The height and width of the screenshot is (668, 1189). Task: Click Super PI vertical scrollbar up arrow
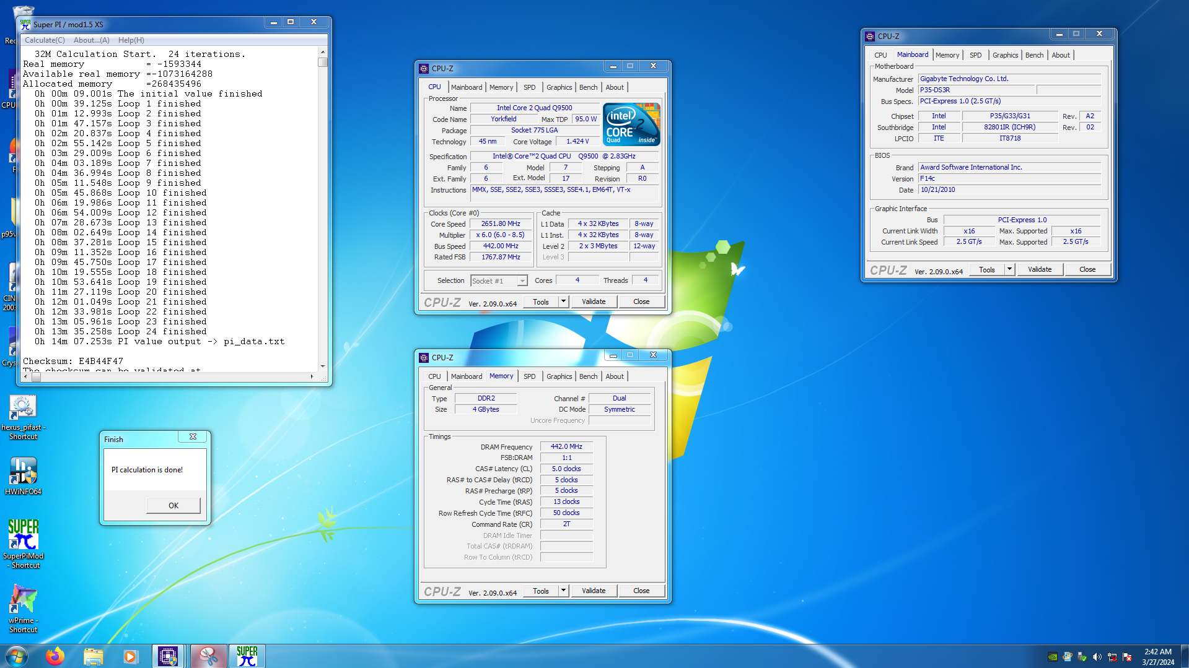coord(322,53)
